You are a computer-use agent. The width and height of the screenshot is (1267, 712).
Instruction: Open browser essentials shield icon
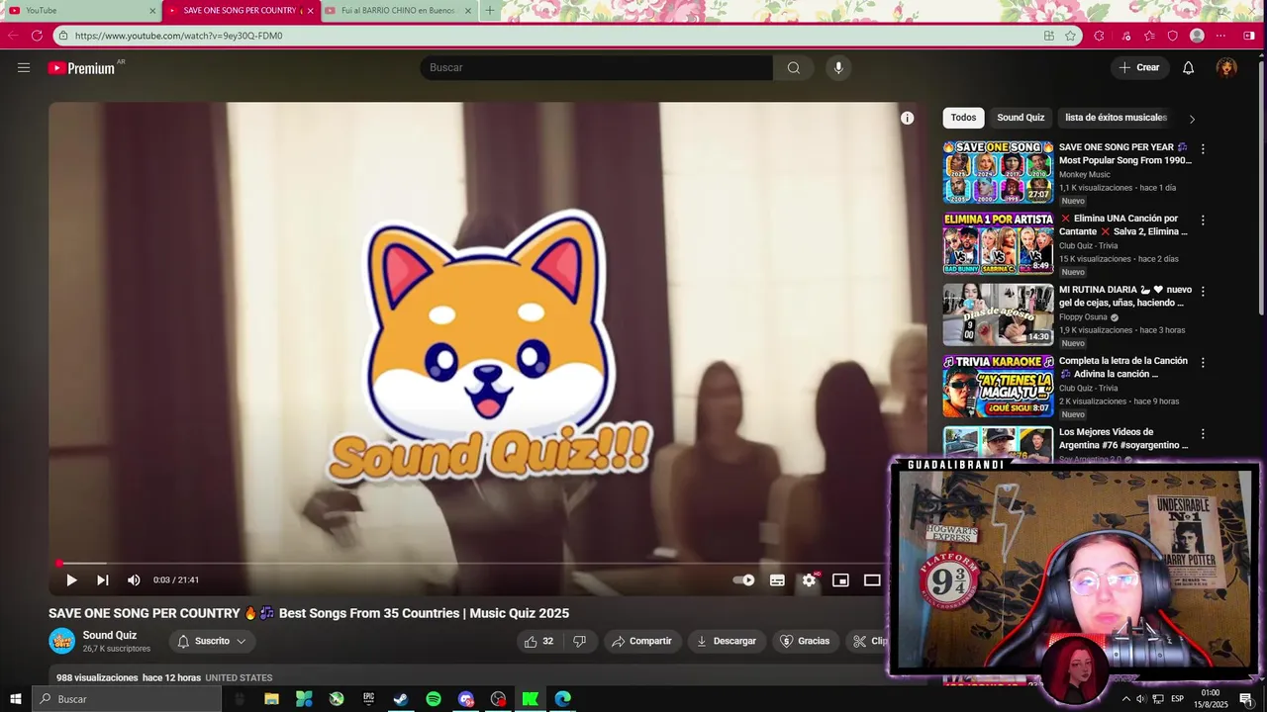[x=1173, y=36]
